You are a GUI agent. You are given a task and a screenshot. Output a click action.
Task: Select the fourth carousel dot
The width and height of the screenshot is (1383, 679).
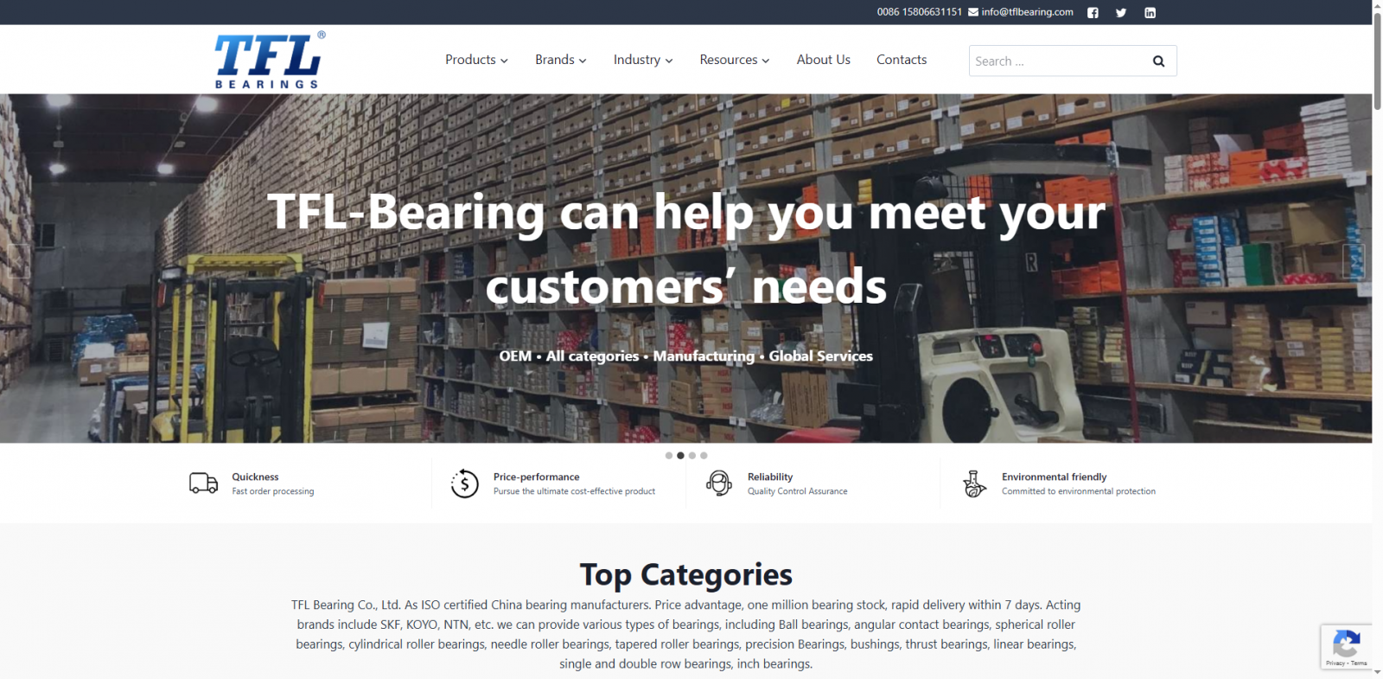[x=704, y=455]
